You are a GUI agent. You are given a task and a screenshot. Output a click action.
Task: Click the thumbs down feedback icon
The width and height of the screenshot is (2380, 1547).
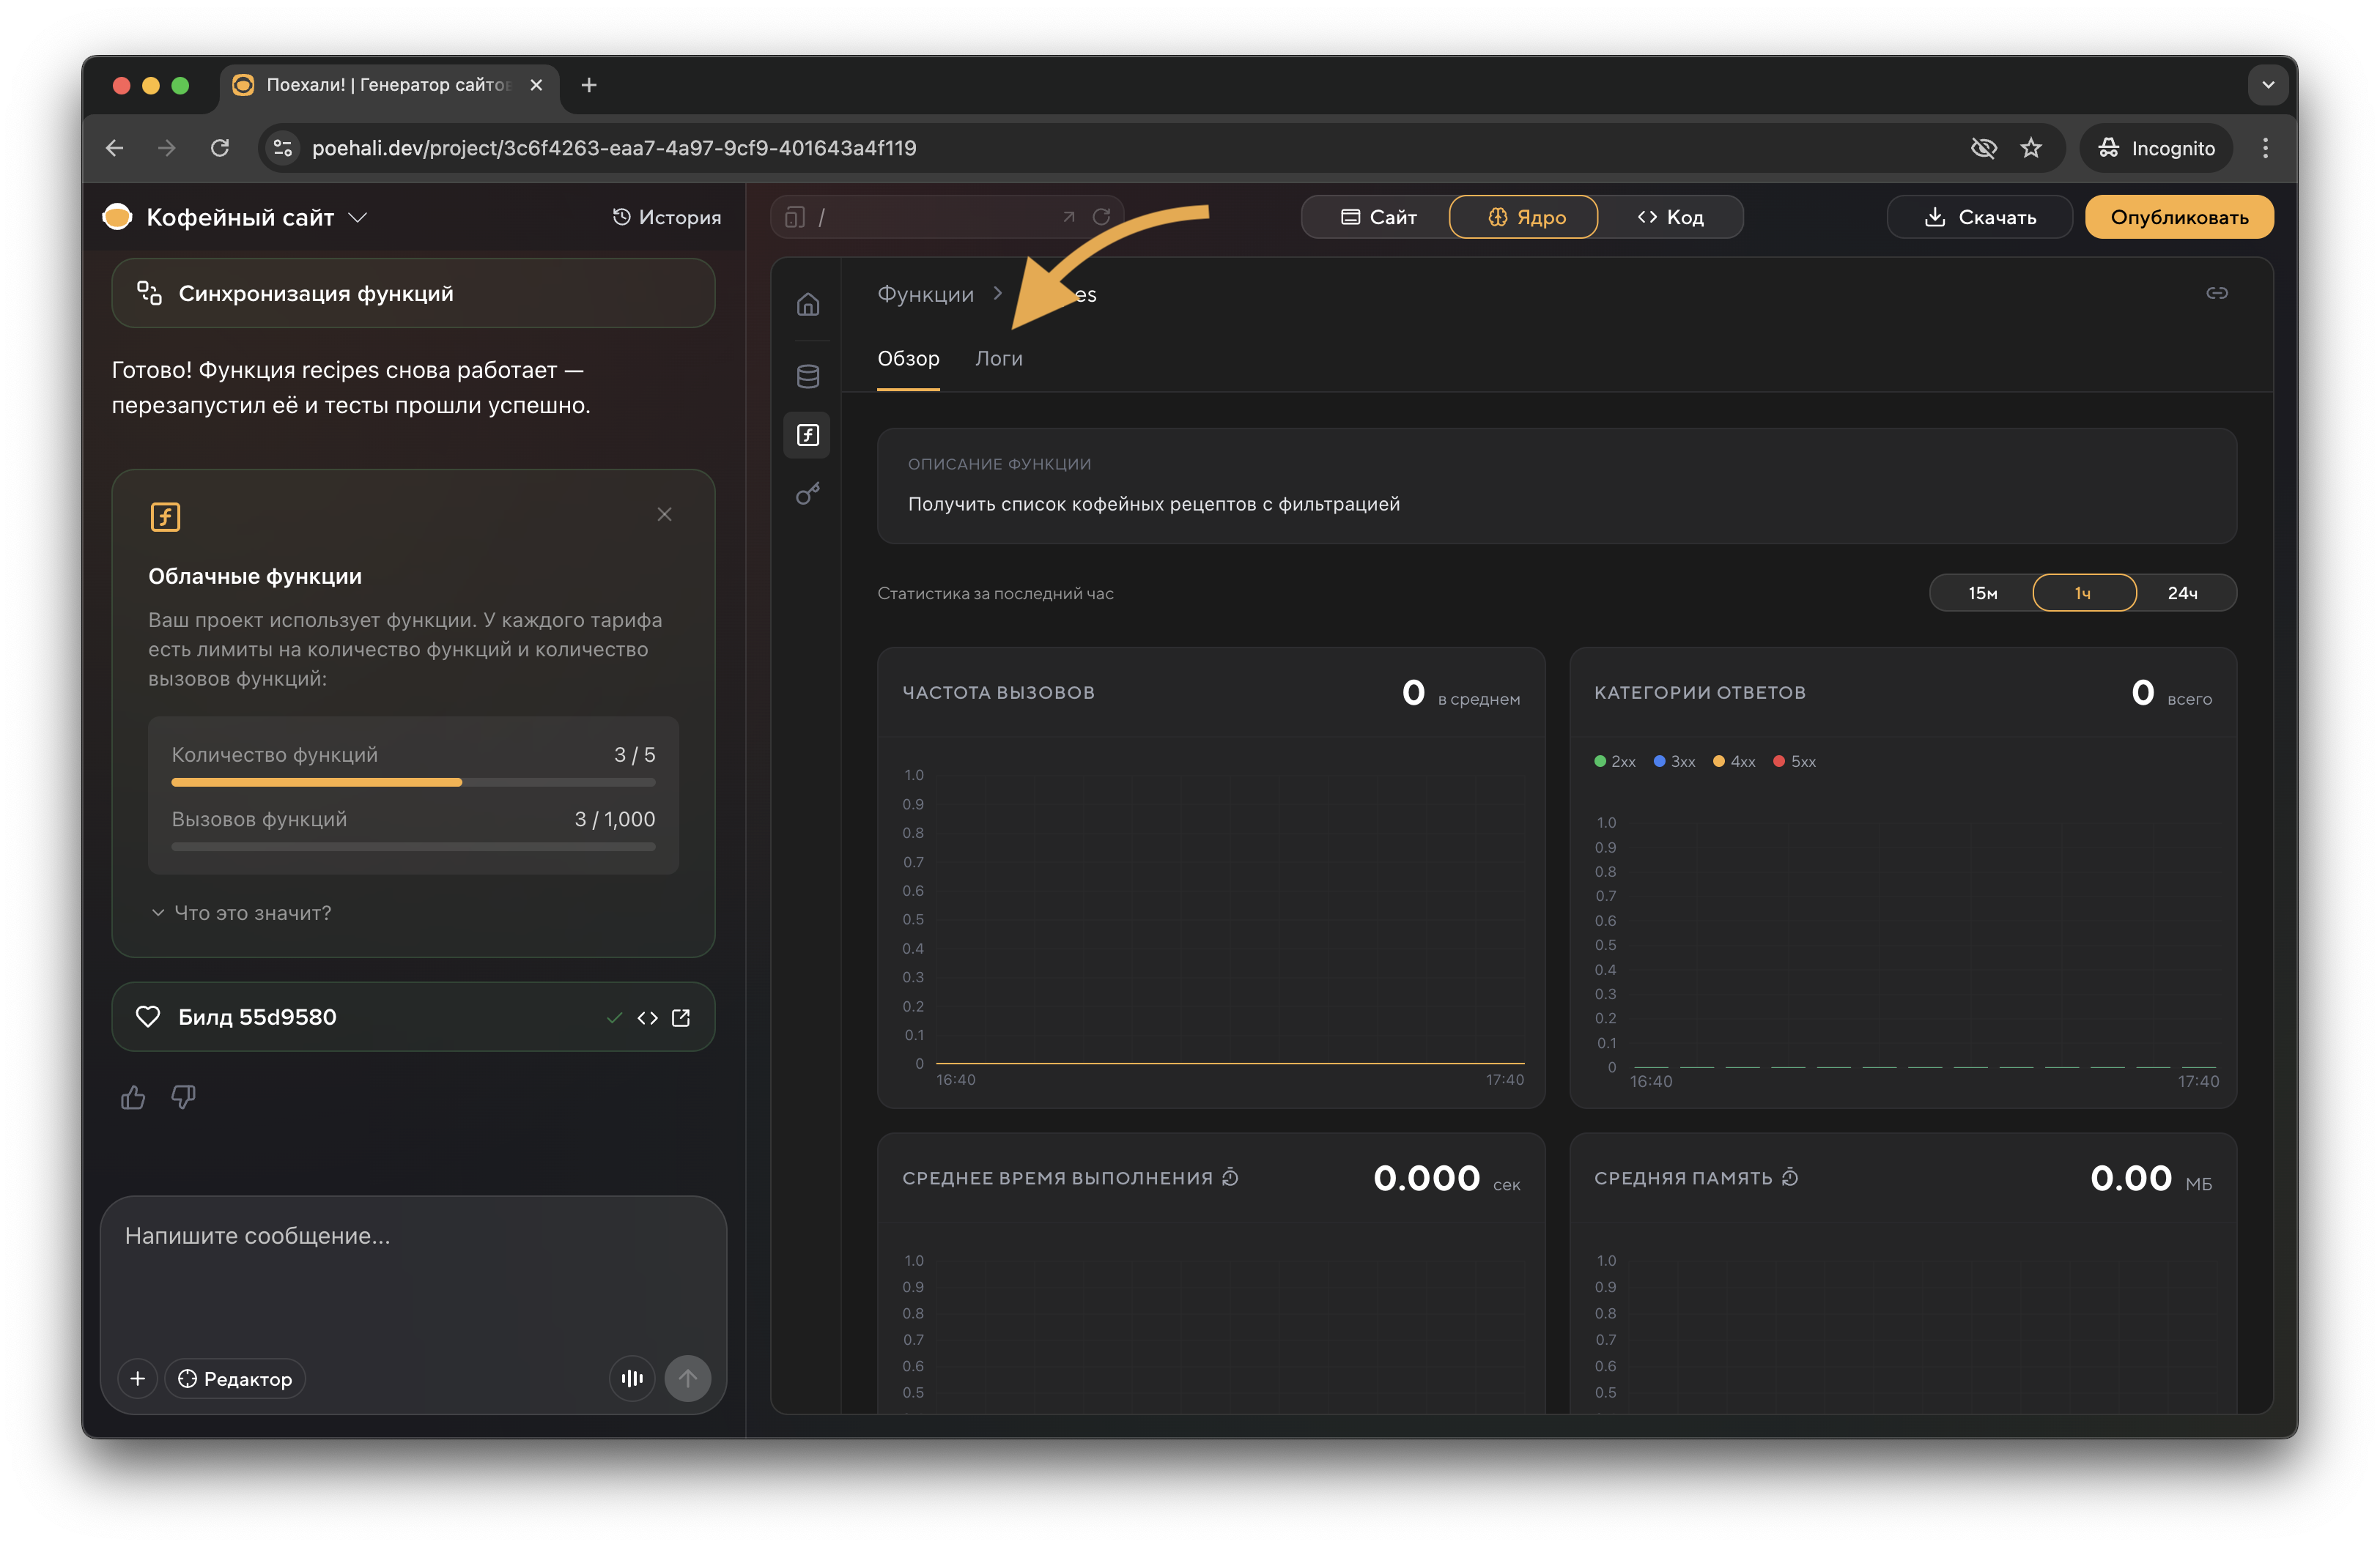(183, 1097)
